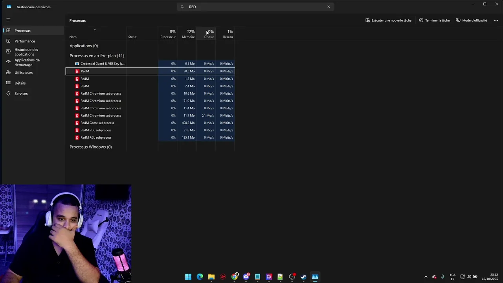Click the microphone tray icon
The width and height of the screenshot is (503, 283).
pos(443,277)
